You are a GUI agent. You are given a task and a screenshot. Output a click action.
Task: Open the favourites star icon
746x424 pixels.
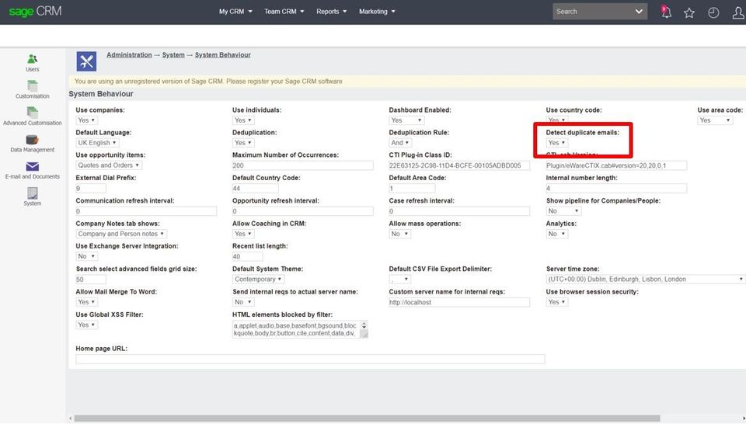tap(689, 13)
